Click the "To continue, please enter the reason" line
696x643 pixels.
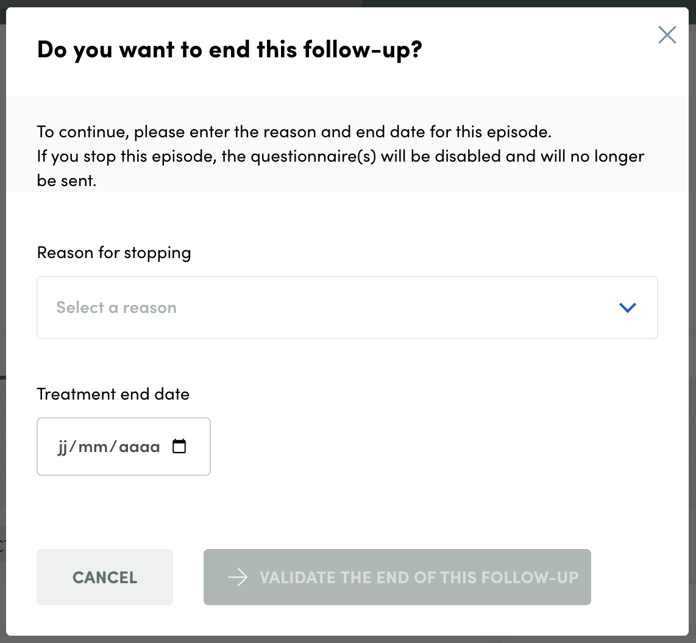tap(294, 132)
